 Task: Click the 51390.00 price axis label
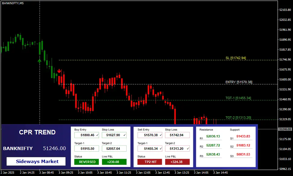[x=285, y=109]
